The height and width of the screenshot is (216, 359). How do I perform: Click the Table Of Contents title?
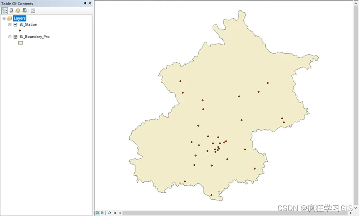[x=17, y=3]
